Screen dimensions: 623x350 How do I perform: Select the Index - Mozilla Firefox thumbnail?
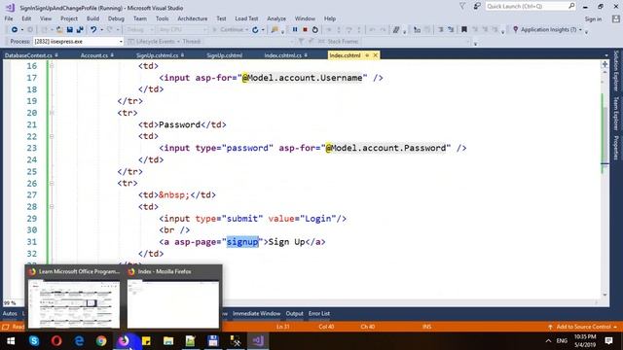pos(173,304)
